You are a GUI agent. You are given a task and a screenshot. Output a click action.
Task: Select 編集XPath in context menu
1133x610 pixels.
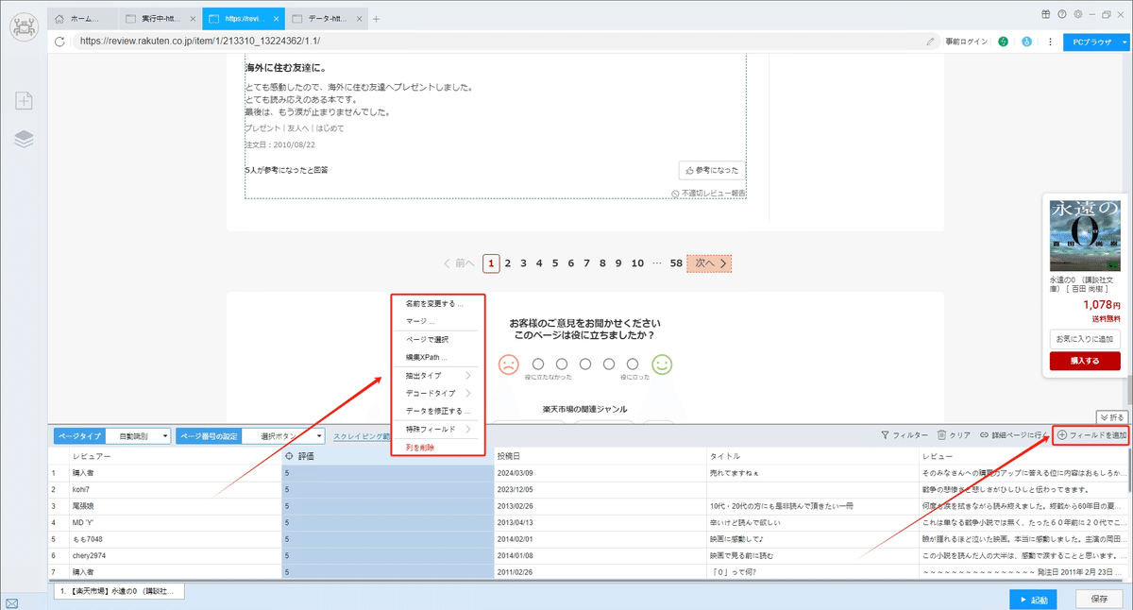click(438, 357)
